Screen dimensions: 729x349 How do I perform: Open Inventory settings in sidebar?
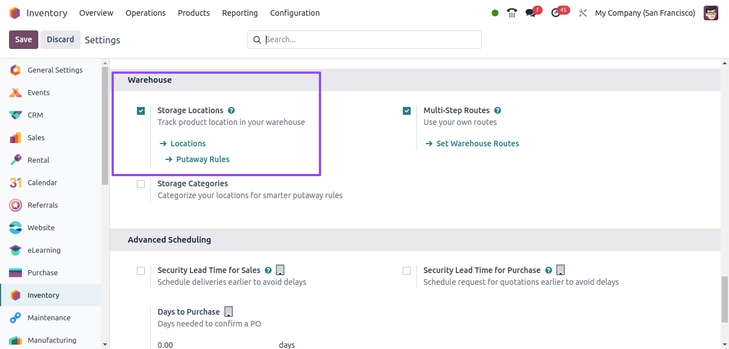[x=51, y=295]
